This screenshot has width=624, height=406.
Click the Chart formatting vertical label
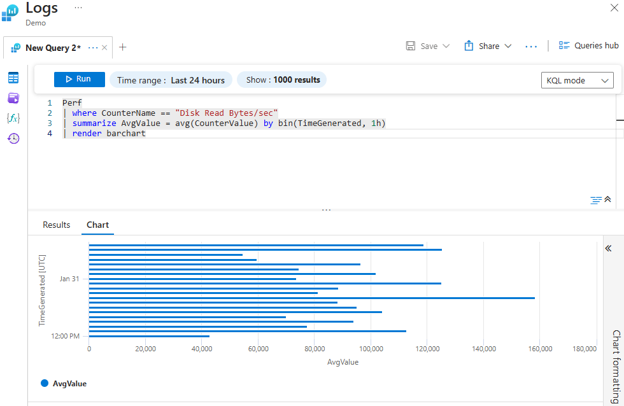(616, 367)
